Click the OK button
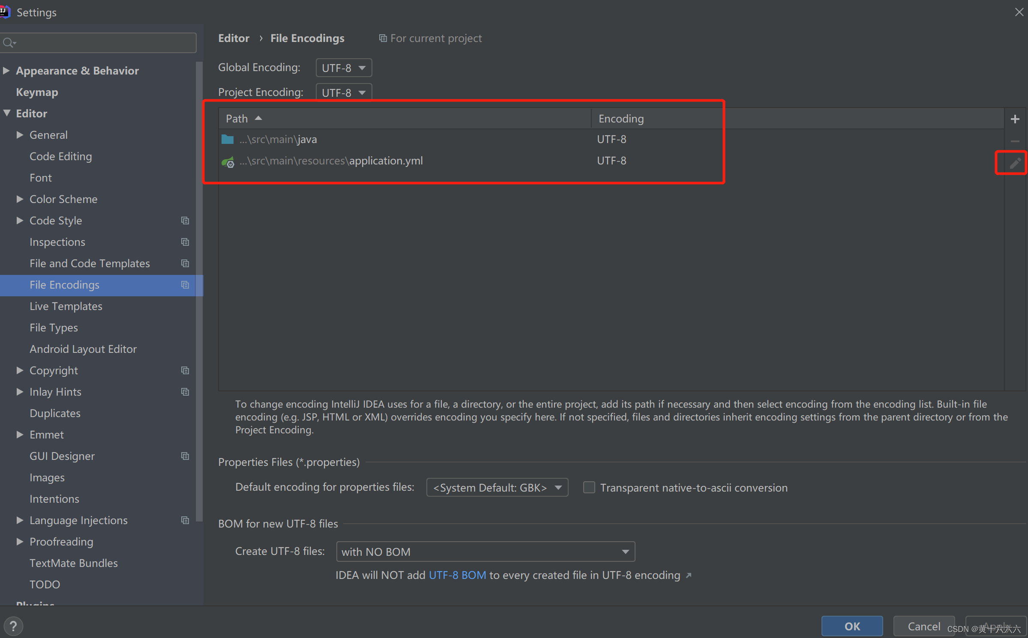This screenshot has height=638, width=1028. pyautogui.click(x=851, y=626)
